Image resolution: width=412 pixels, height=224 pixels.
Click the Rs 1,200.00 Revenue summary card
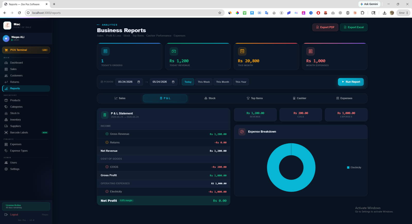click(255, 115)
